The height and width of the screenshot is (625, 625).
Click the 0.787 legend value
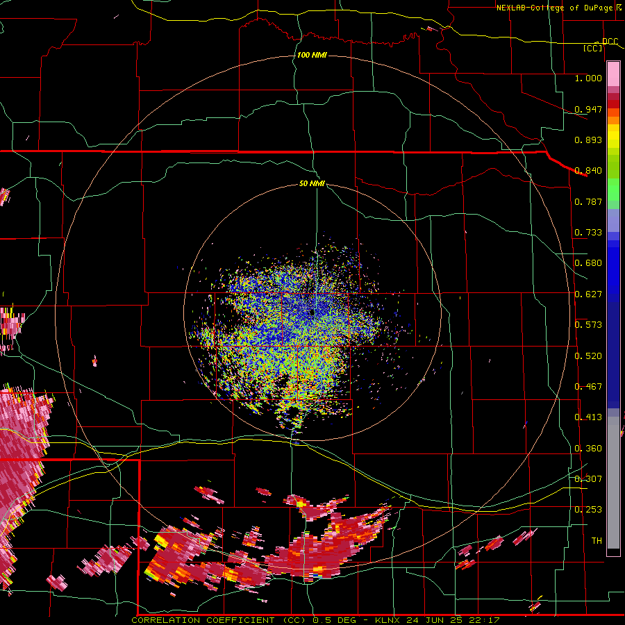pyautogui.click(x=588, y=201)
